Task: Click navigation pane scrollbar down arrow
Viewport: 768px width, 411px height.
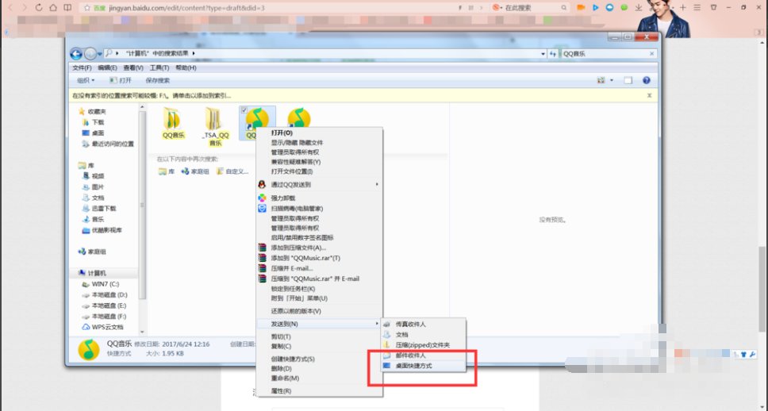Action: coord(143,332)
